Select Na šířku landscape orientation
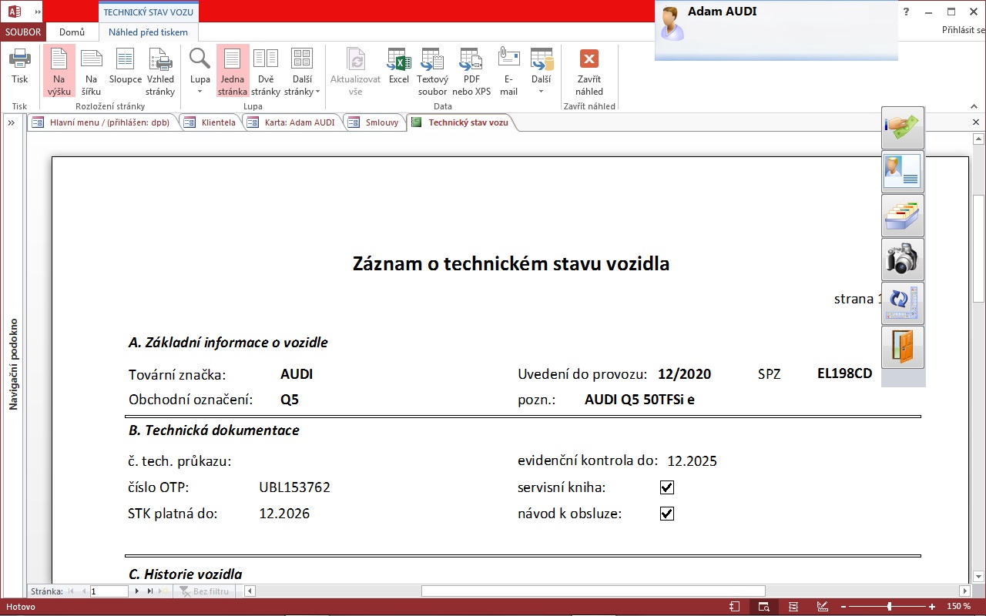Viewport: 986px width, 616px height. pos(92,71)
